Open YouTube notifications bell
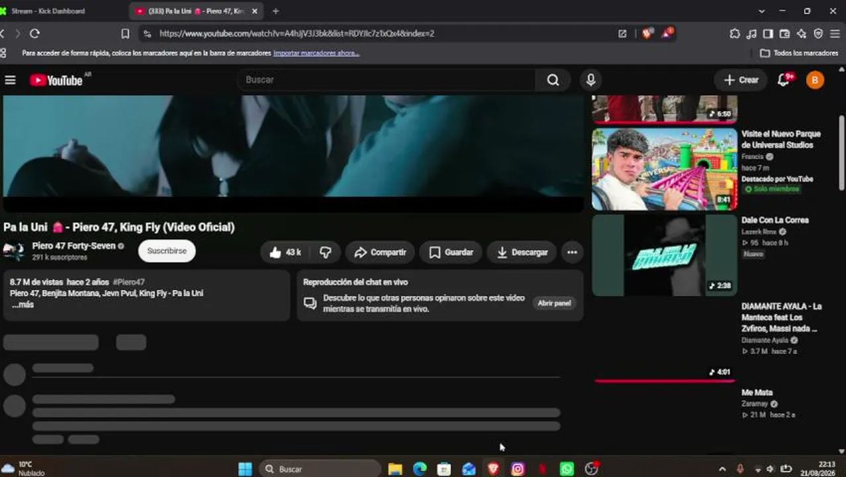The image size is (846, 477). (x=784, y=80)
